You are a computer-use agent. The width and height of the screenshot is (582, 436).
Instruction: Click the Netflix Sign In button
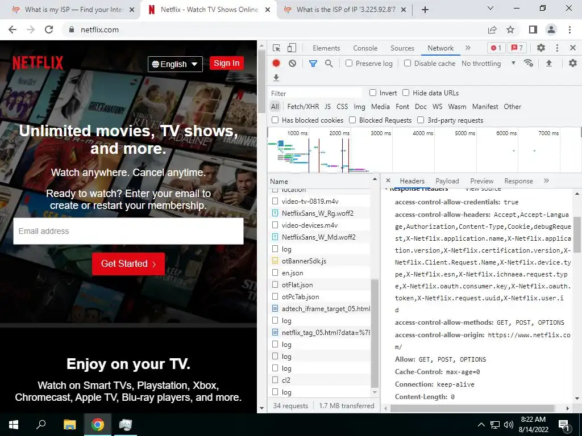click(226, 63)
